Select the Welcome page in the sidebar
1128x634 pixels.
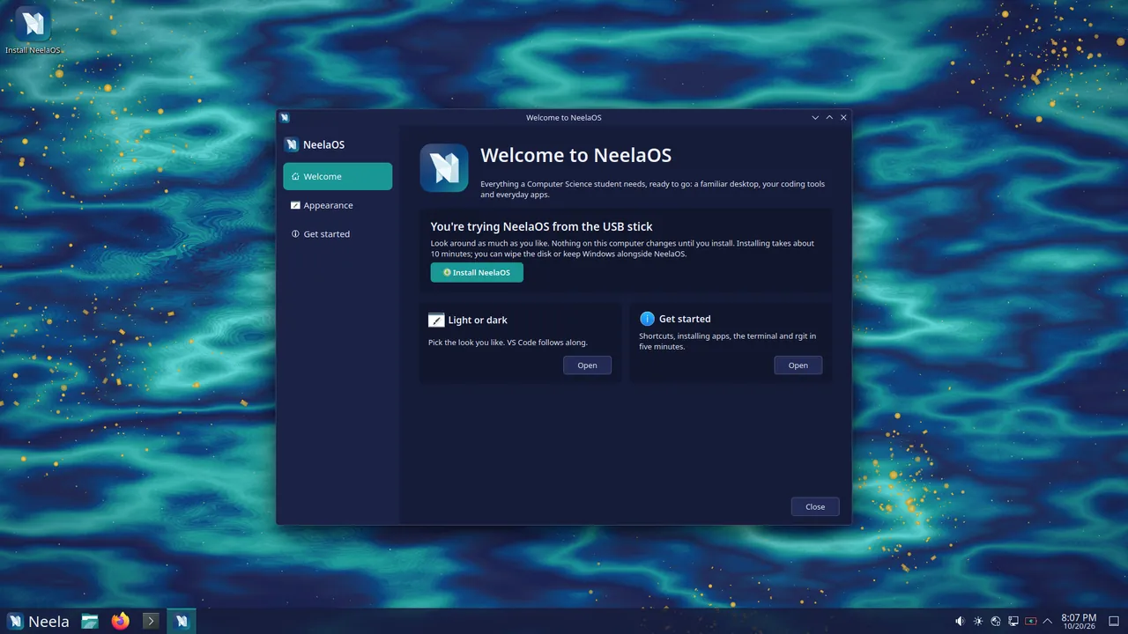(x=338, y=176)
